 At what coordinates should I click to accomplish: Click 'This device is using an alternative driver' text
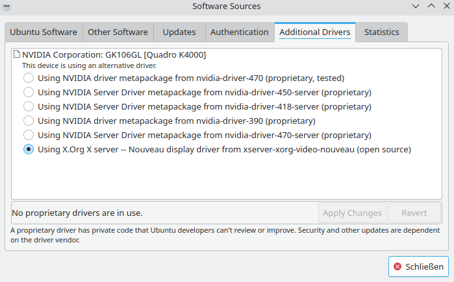(89, 65)
